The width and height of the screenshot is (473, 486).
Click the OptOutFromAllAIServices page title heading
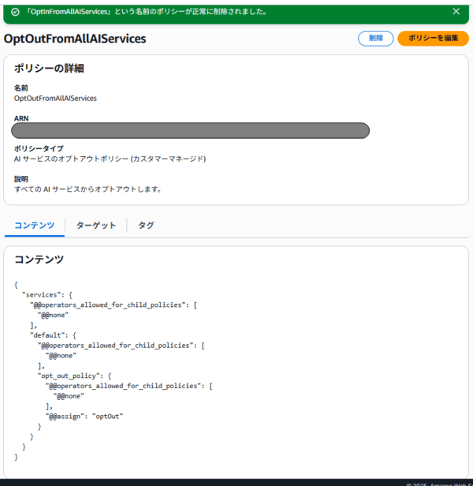point(75,39)
